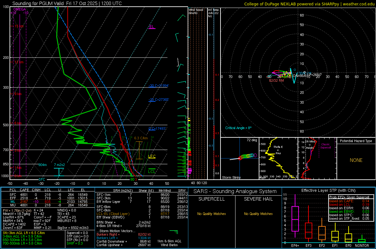This screenshot has width=376, height=249.
Task: Click the '-30 C=31994'' height label
Action: 159,86
